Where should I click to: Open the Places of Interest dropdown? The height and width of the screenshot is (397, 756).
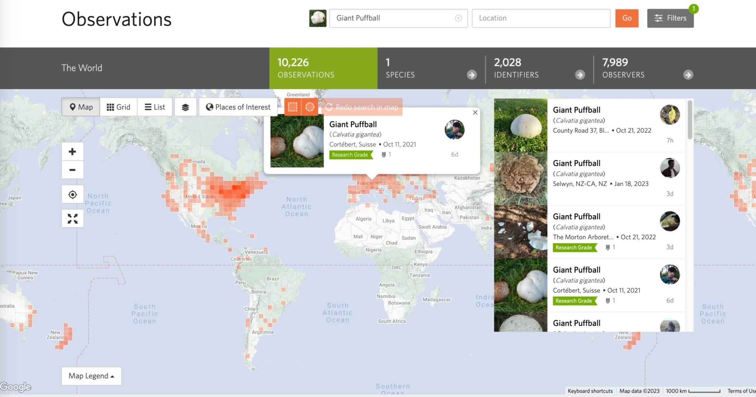[x=238, y=107]
